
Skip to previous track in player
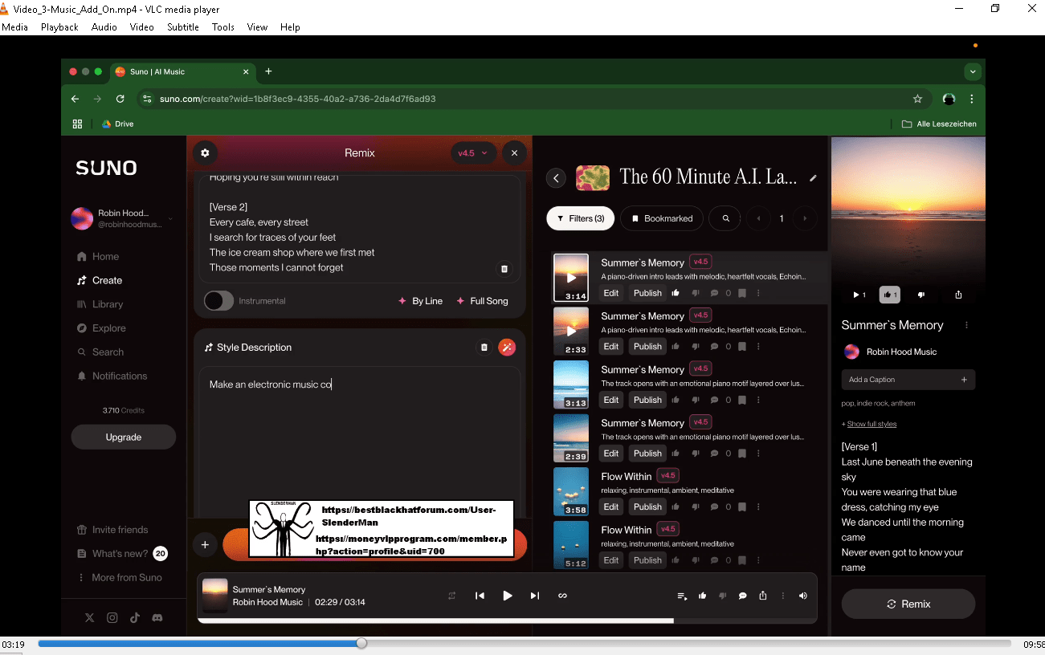pos(480,596)
